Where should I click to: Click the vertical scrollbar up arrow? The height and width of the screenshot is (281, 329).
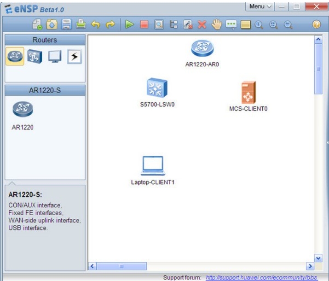(318, 39)
